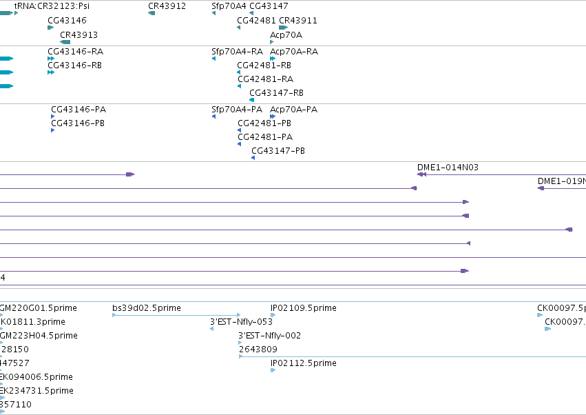586x415 pixels.
Task: Click the GM220G01.5prime EST label
Action: [38, 308]
